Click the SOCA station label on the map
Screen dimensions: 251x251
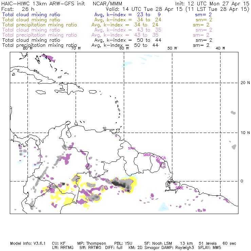pyautogui.click(x=161, y=158)
